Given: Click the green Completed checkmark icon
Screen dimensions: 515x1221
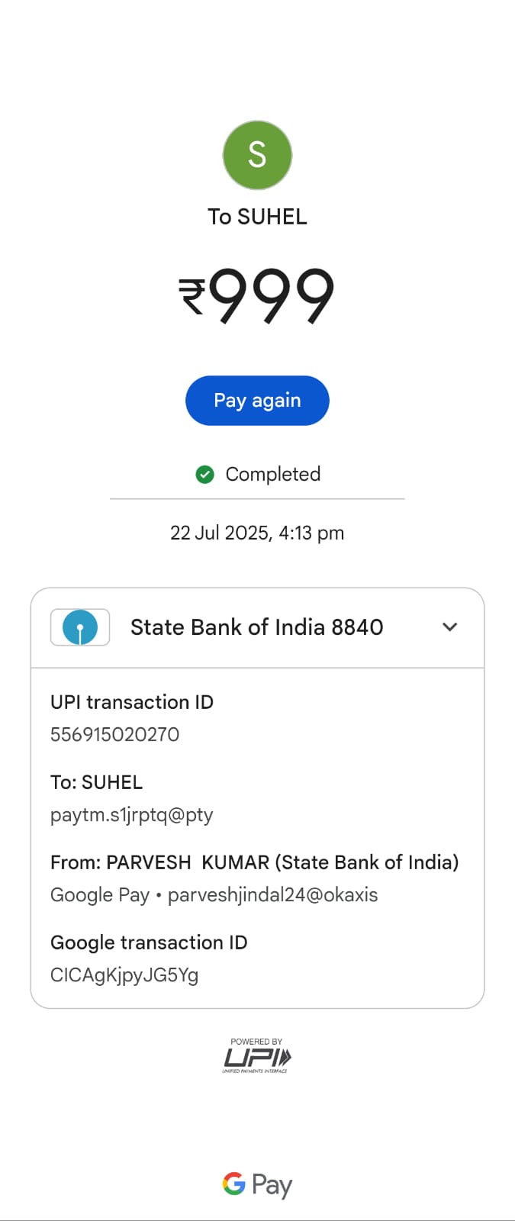Looking at the screenshot, I should click(x=204, y=475).
